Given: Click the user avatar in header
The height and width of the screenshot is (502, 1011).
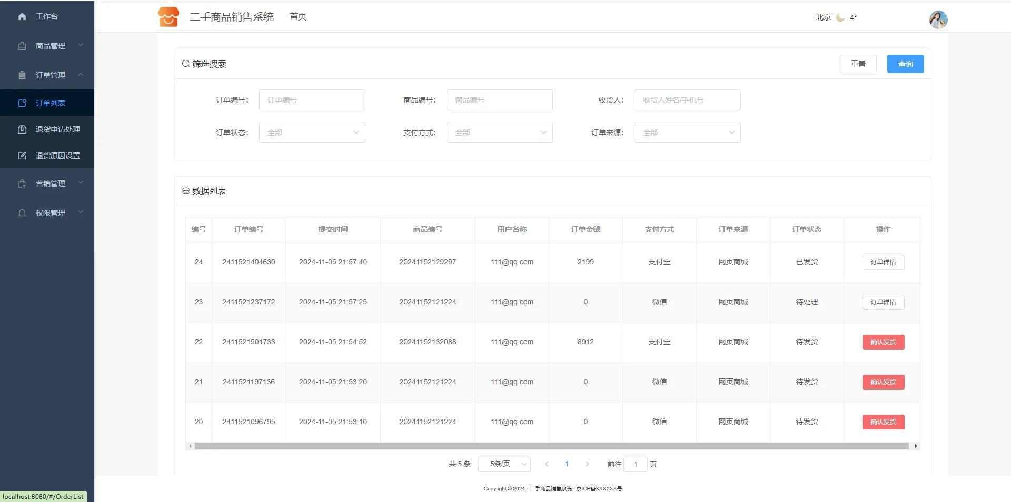Looking at the screenshot, I should 938,19.
